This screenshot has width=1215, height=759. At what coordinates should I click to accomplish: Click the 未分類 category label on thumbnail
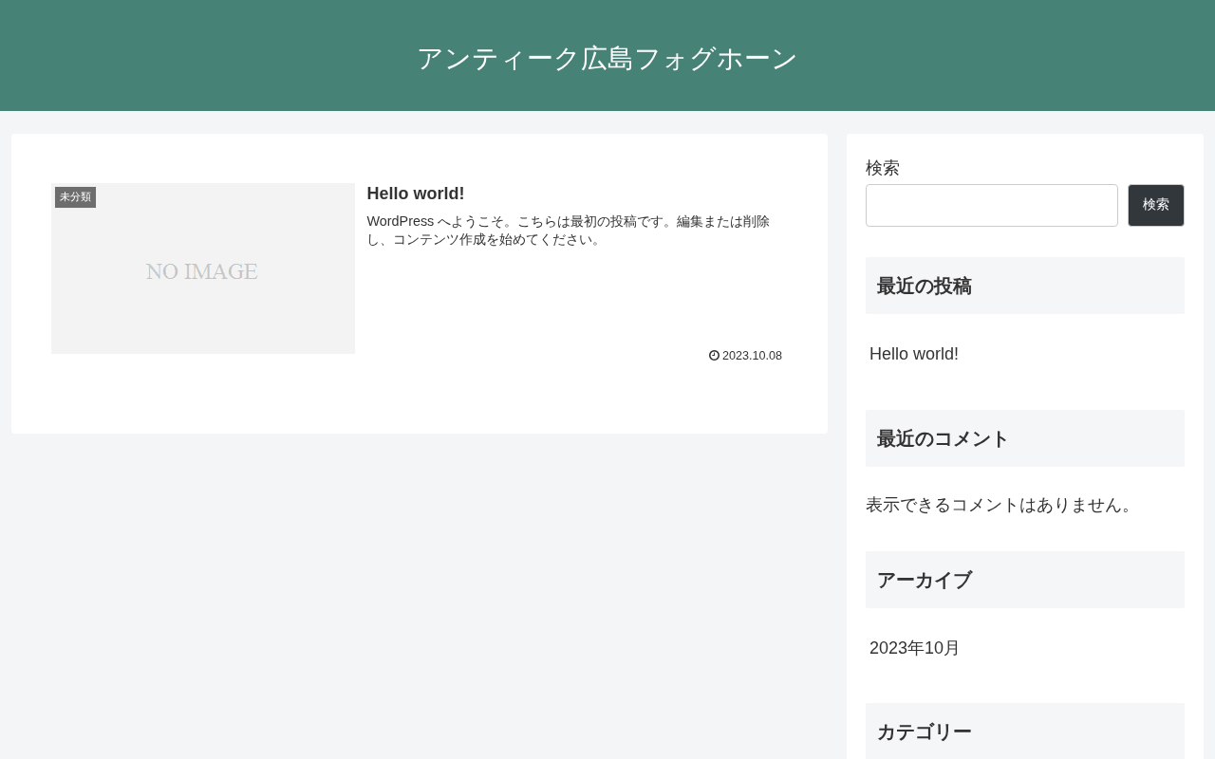[75, 197]
